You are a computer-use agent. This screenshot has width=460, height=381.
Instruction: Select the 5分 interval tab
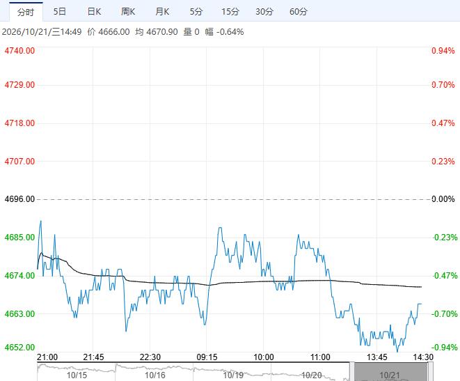pos(196,12)
